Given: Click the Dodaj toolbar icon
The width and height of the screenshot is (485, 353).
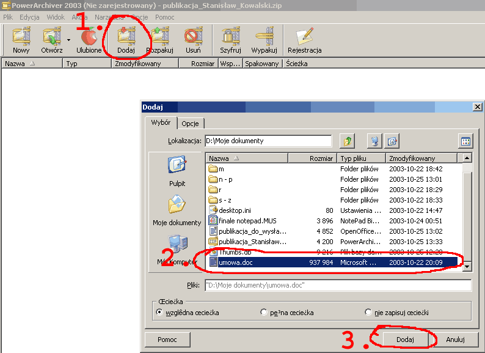Looking at the screenshot, I should coord(126,40).
